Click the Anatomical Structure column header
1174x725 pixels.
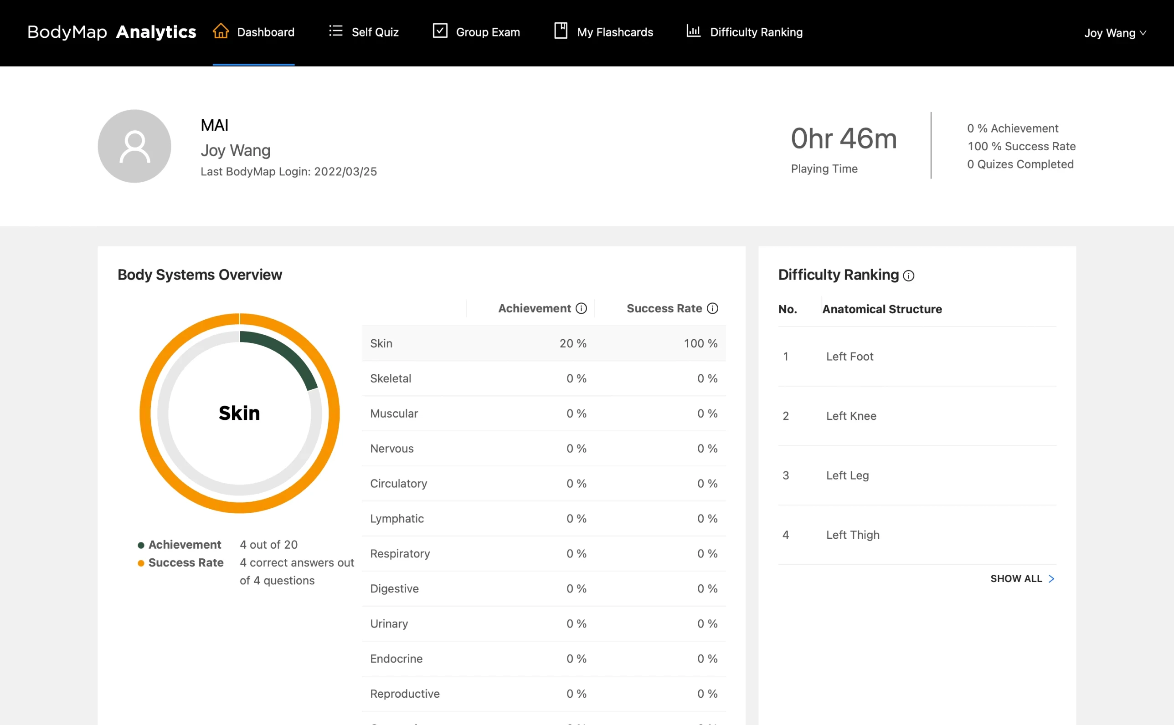(x=882, y=309)
